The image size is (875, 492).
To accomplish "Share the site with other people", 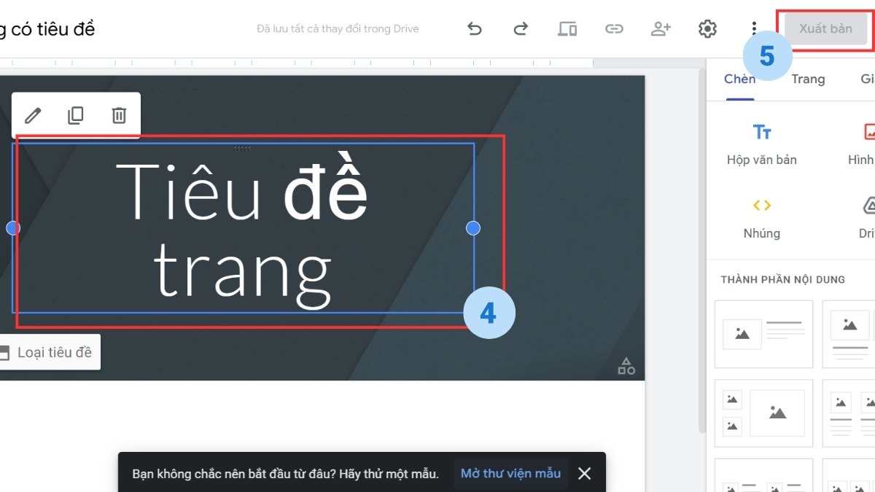I will pyautogui.click(x=661, y=29).
